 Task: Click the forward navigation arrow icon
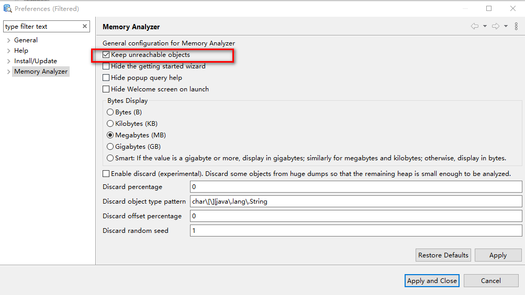[496, 26]
